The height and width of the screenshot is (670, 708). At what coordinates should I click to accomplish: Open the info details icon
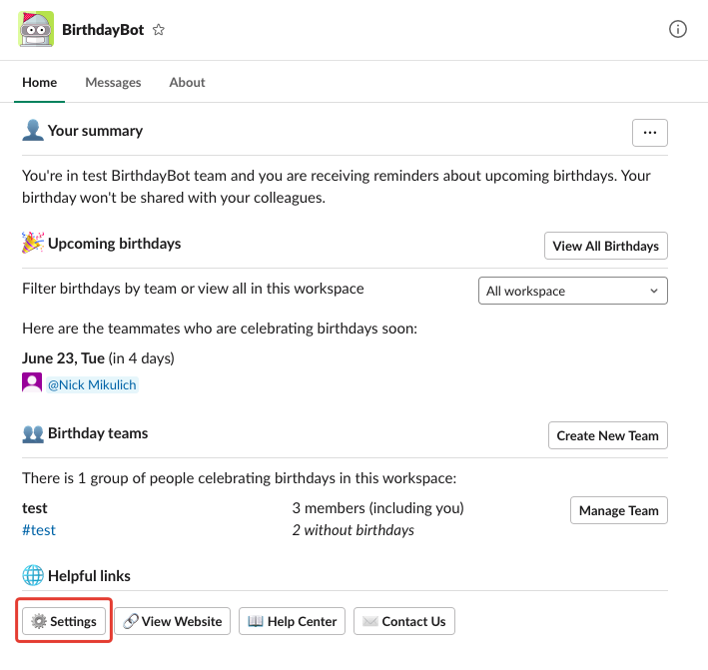677,29
